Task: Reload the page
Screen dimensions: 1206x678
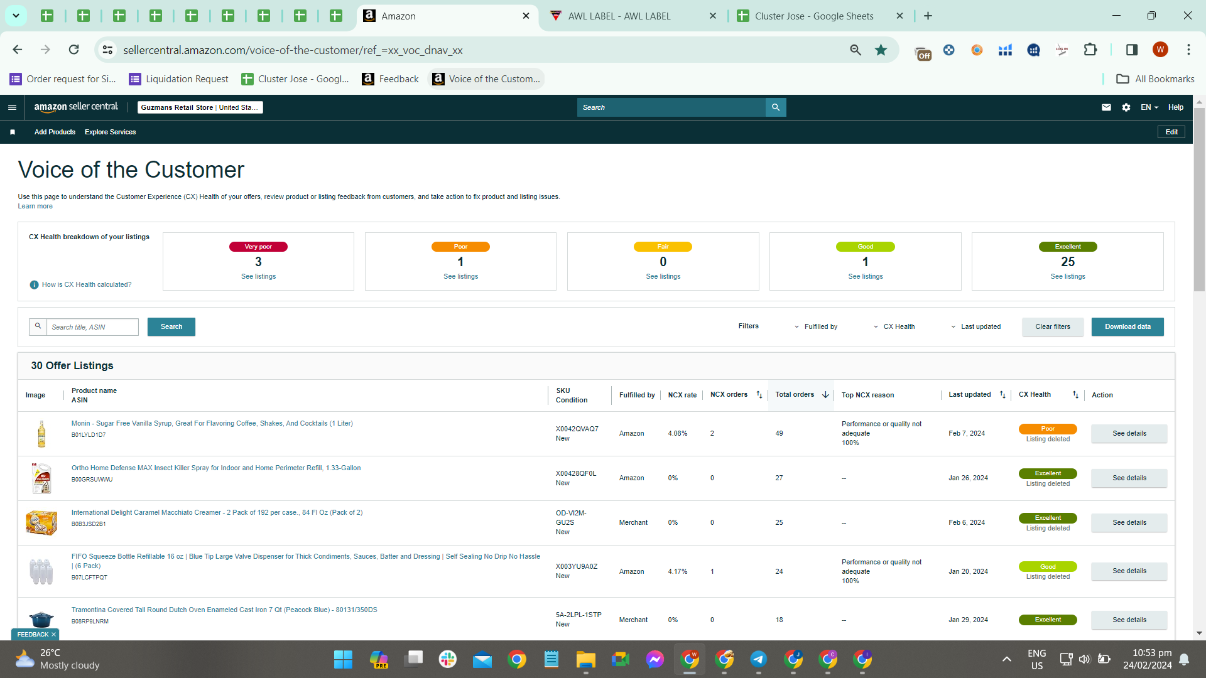Action: [x=74, y=50]
